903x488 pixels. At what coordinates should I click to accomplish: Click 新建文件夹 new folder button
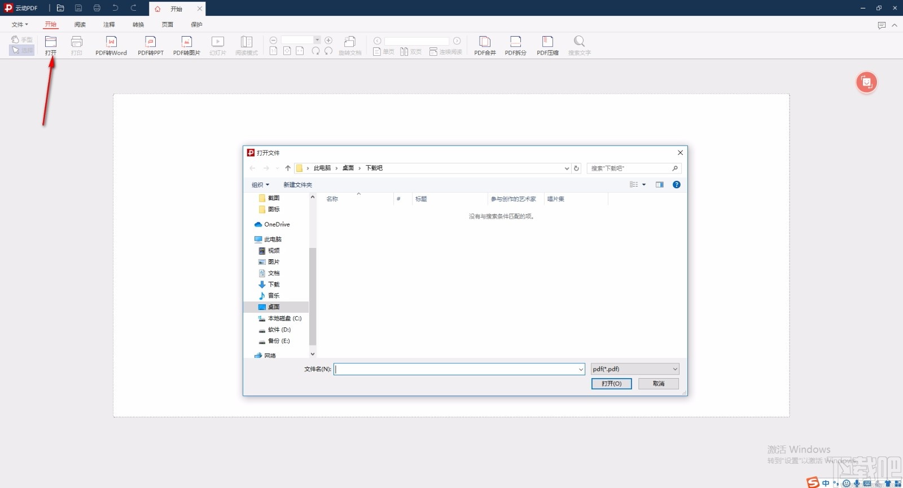click(x=297, y=185)
